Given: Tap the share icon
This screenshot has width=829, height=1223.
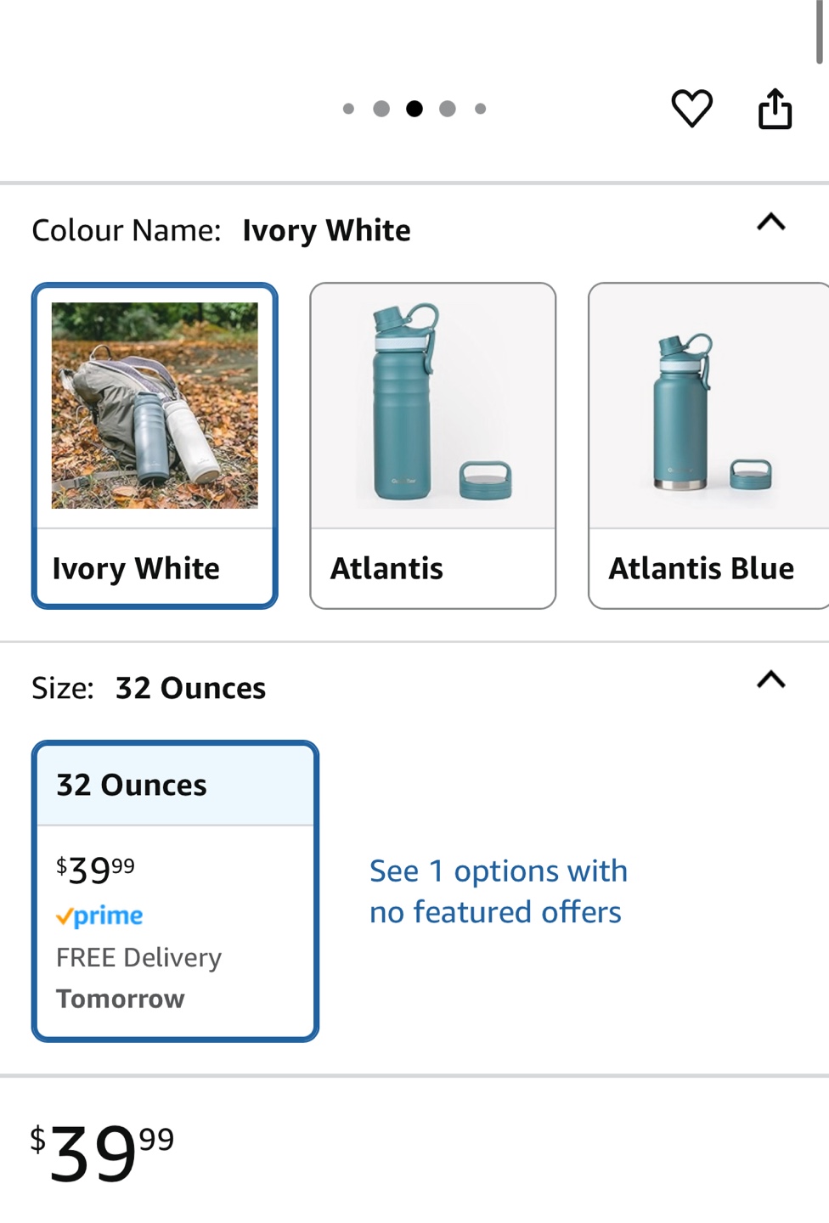Looking at the screenshot, I should point(775,109).
